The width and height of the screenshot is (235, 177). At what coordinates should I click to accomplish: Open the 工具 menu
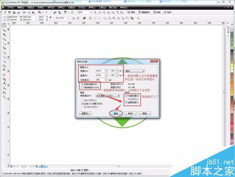tap(102, 8)
